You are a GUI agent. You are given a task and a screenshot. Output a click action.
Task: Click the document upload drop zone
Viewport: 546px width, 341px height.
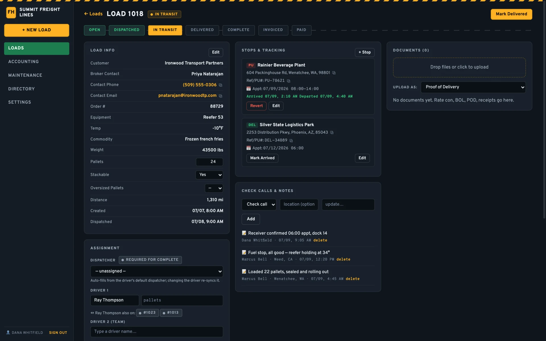459,67
